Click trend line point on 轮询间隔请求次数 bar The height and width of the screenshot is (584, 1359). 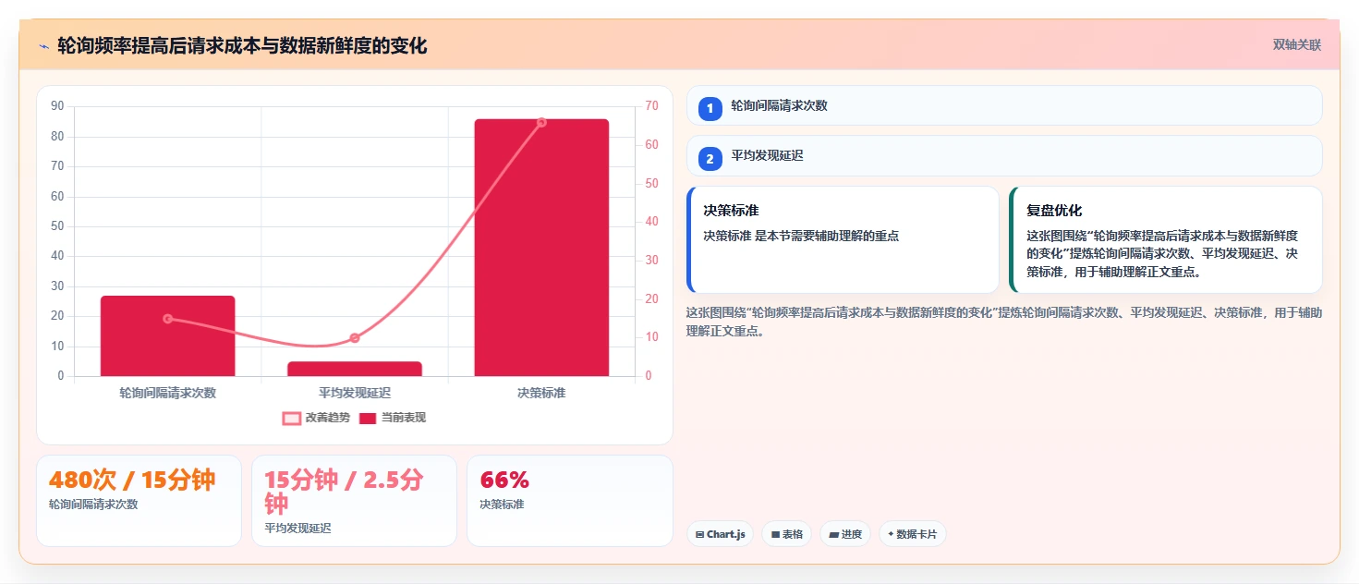[168, 319]
